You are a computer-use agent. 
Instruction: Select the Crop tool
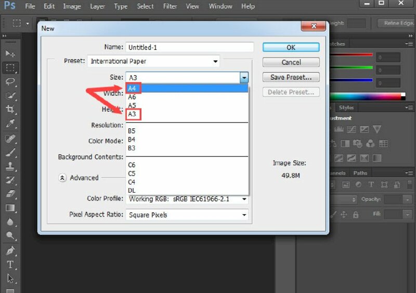[x=10, y=109]
